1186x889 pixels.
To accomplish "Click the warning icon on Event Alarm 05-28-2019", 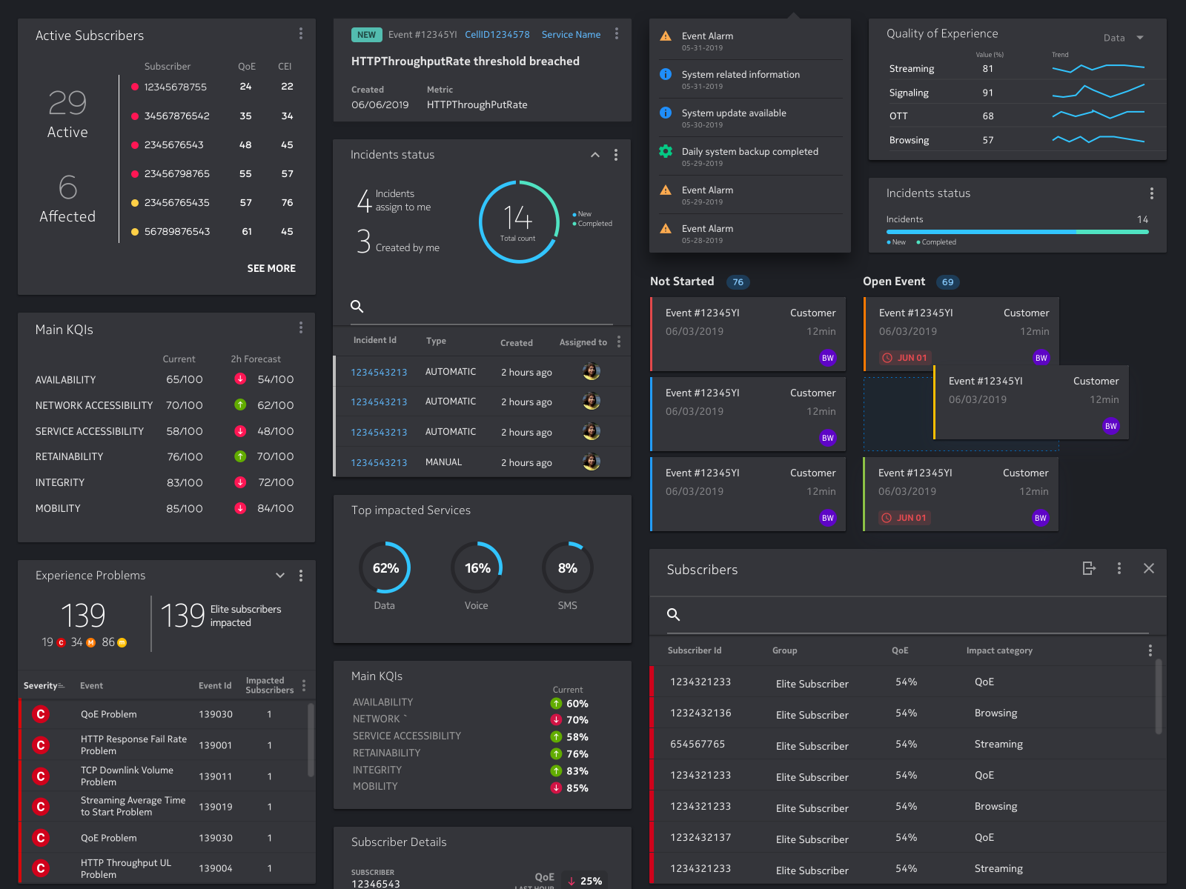I will (x=665, y=228).
